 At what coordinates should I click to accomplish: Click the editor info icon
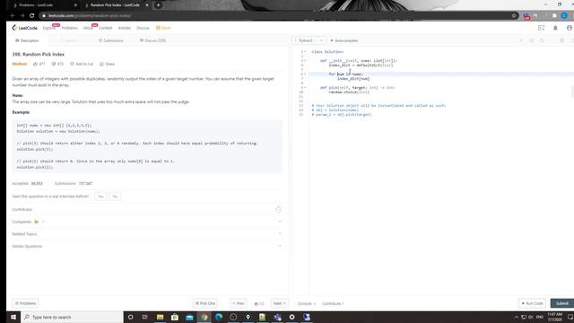(x=521, y=40)
